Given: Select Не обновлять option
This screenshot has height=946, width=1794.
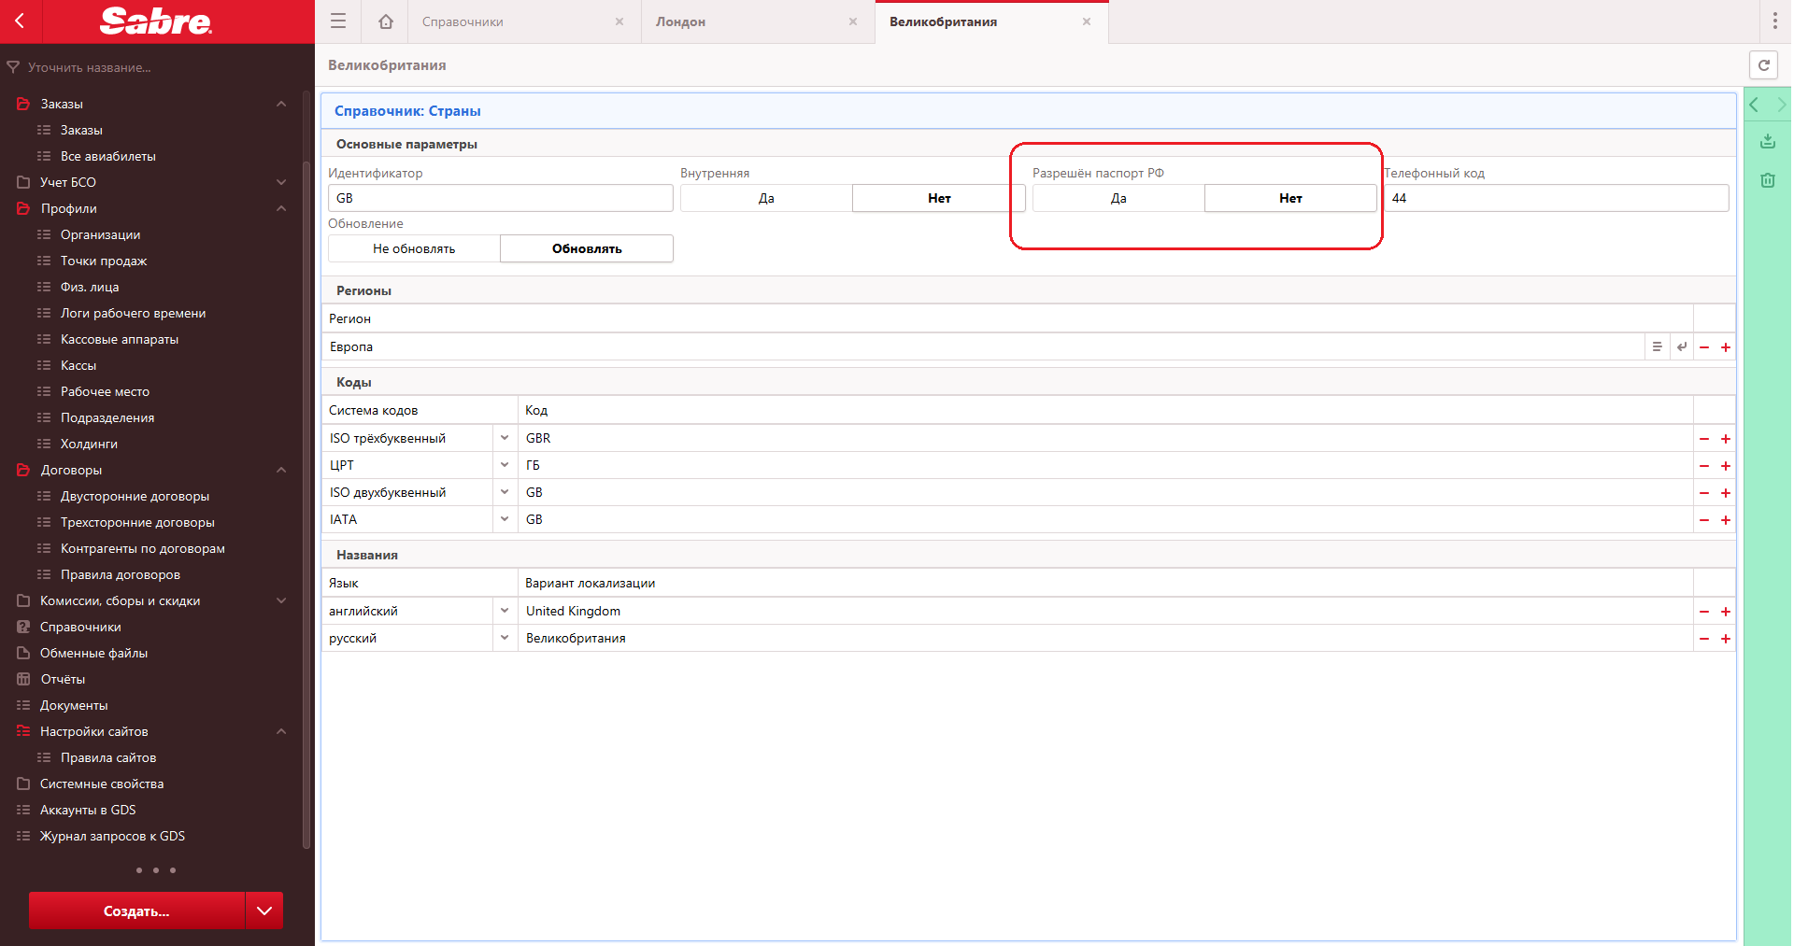Looking at the screenshot, I should (x=414, y=249).
